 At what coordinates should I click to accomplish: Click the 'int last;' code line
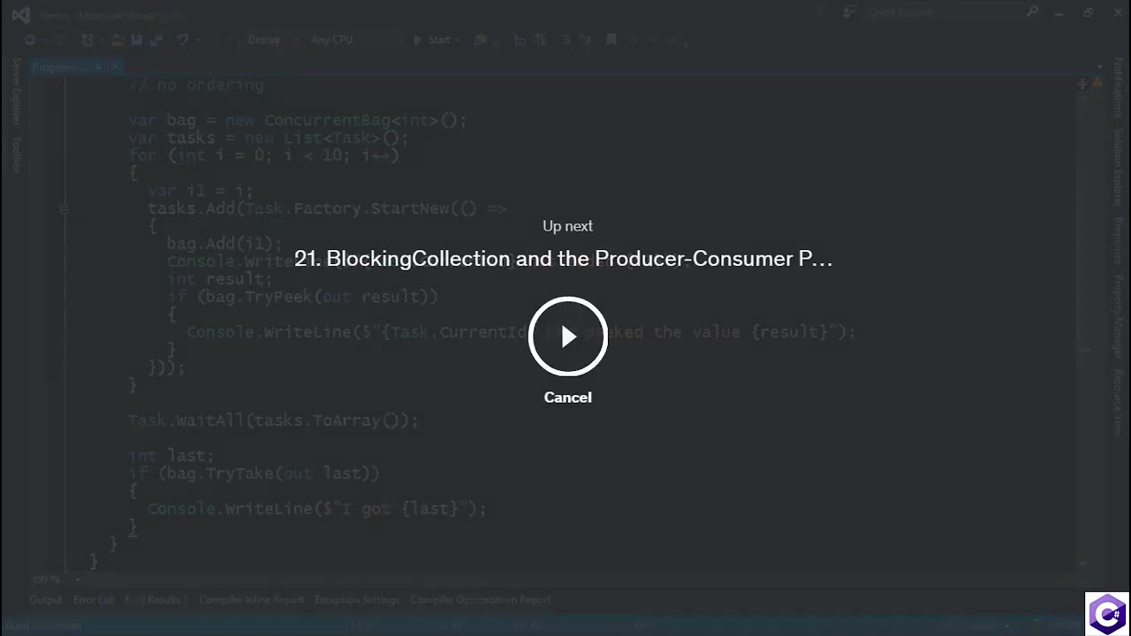coord(171,456)
